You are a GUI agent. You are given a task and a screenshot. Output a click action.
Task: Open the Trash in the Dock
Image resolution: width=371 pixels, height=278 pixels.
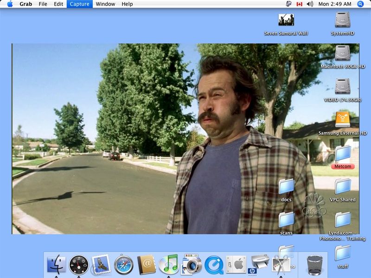tap(314, 265)
